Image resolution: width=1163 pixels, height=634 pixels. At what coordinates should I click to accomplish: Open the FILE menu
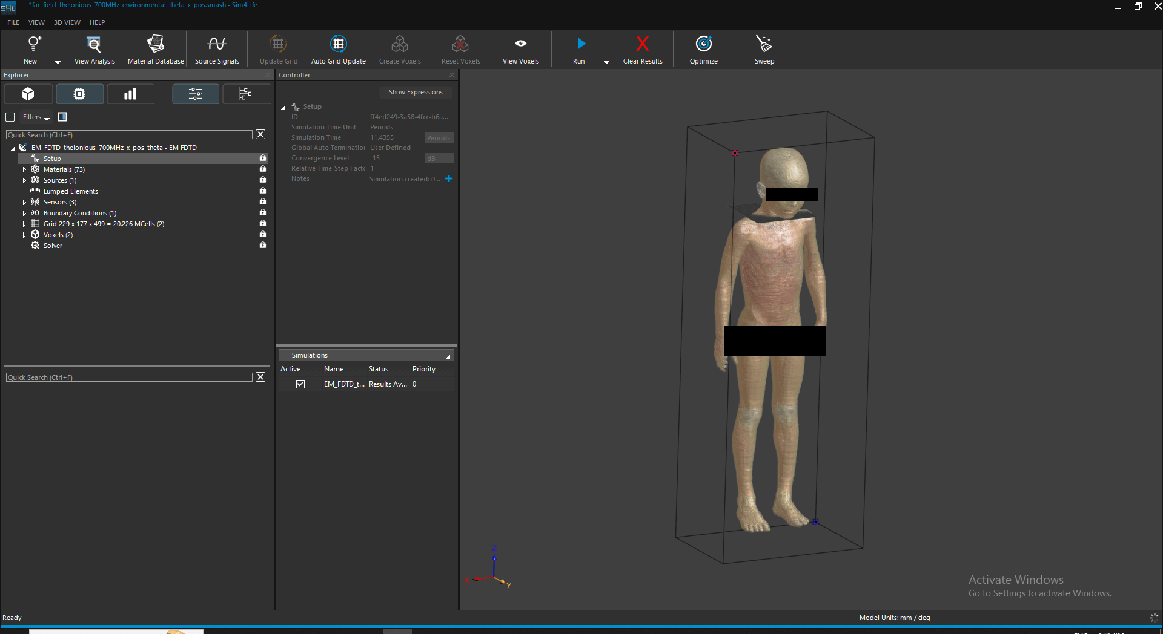click(13, 22)
